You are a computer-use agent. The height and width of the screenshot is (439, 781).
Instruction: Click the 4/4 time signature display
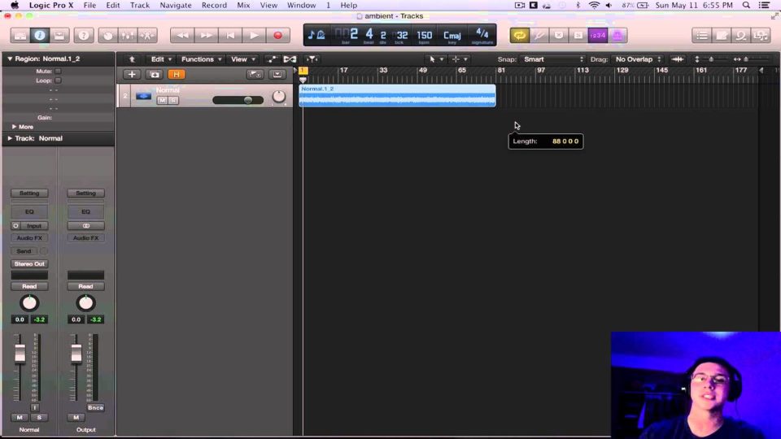pos(482,33)
